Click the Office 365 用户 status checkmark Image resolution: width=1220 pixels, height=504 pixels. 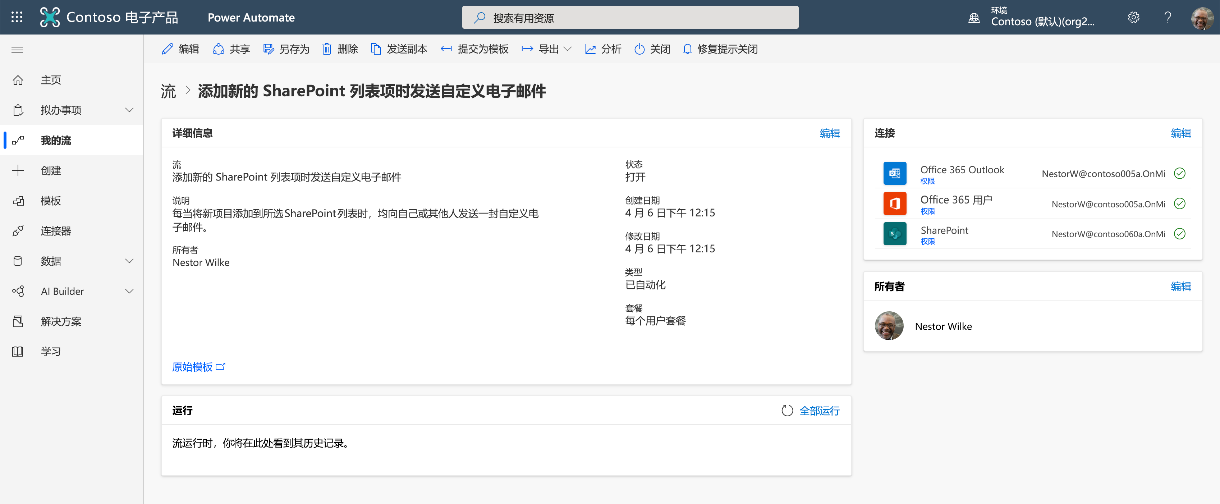click(x=1180, y=204)
